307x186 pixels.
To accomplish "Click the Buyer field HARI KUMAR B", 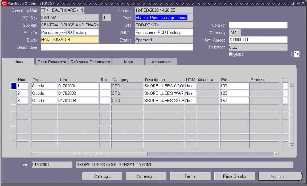I will 70,40.
